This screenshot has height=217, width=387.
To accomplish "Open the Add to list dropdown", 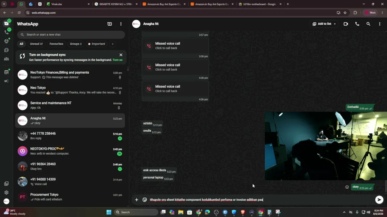I will click(324, 24).
